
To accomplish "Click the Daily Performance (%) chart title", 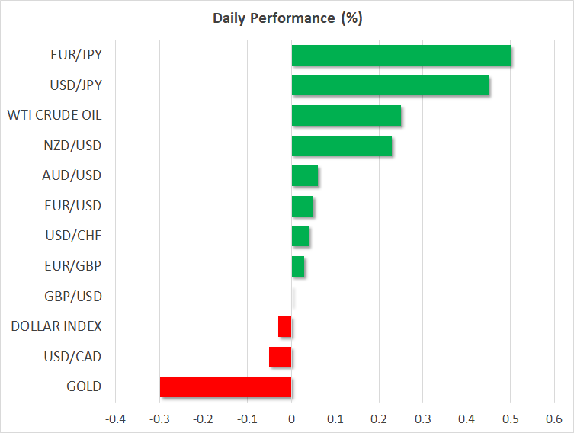I will coord(287,18).
